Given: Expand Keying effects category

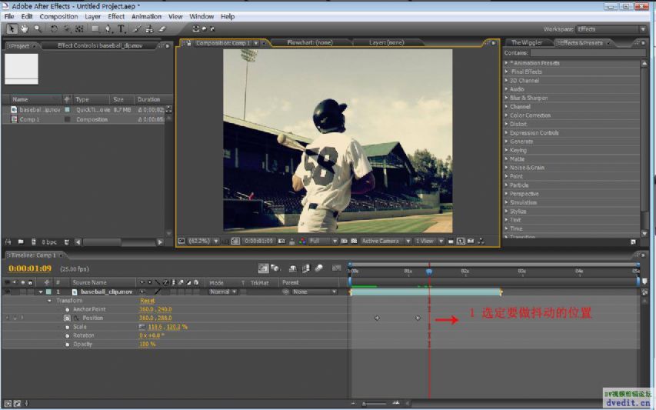Looking at the screenshot, I should (506, 150).
